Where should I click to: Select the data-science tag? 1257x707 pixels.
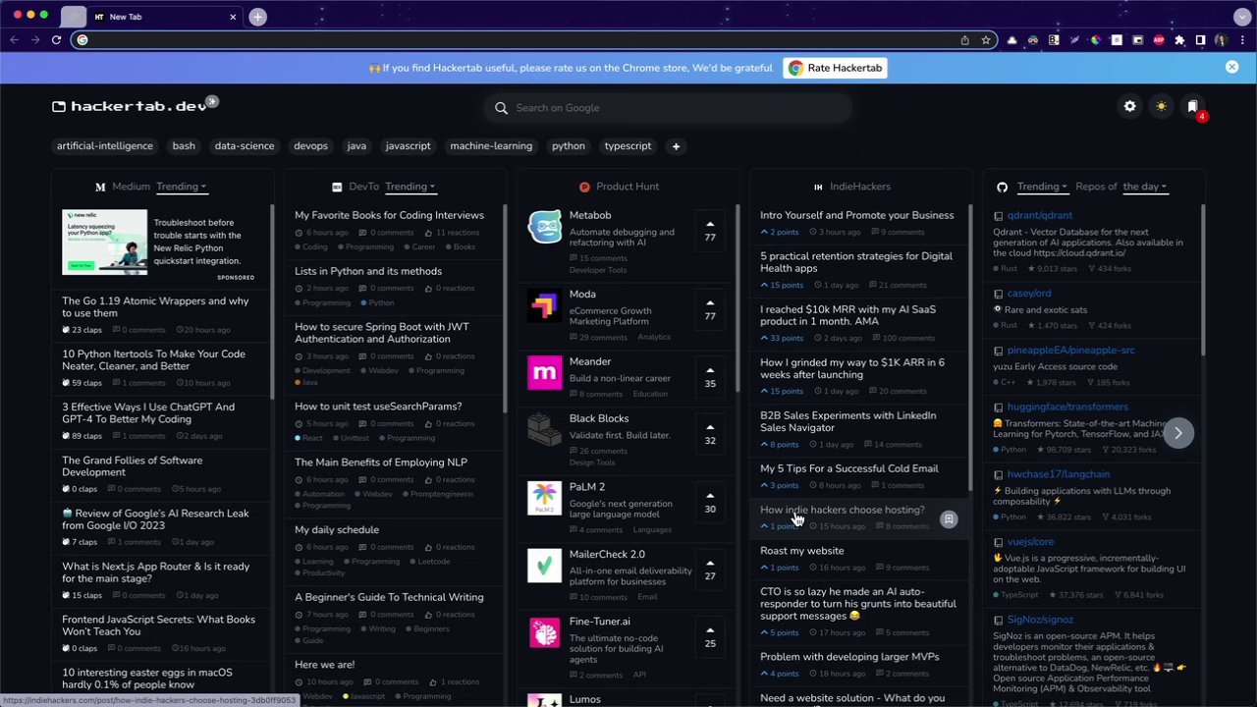(x=245, y=146)
